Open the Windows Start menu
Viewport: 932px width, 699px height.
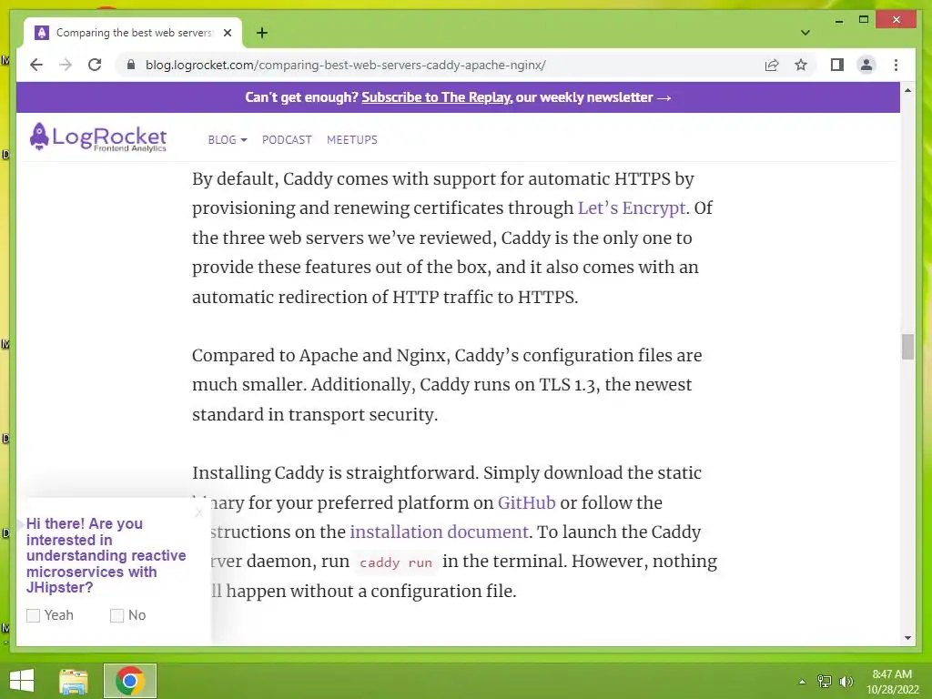click(22, 681)
